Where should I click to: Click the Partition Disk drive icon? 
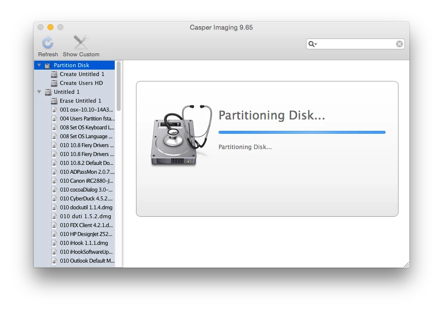[47, 66]
